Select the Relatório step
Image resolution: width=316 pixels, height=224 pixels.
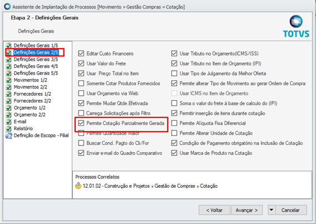23,129
